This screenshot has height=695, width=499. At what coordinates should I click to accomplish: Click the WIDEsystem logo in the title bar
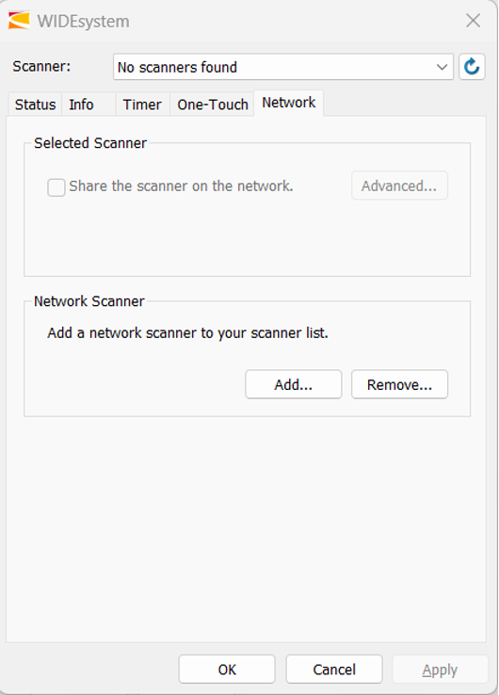click(x=19, y=21)
